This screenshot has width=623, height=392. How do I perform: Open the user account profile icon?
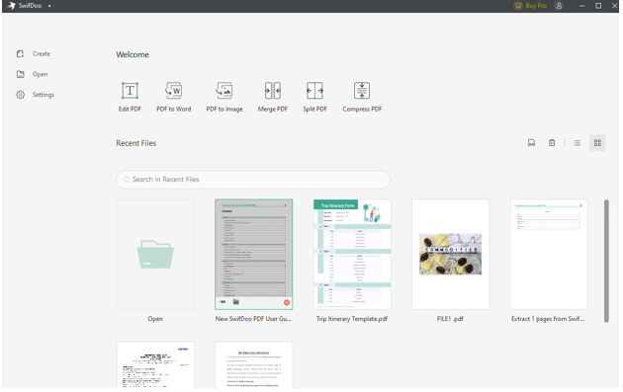tap(559, 6)
